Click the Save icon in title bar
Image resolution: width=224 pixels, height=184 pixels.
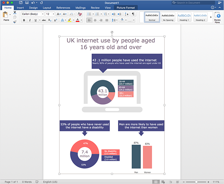(x=27, y=2)
